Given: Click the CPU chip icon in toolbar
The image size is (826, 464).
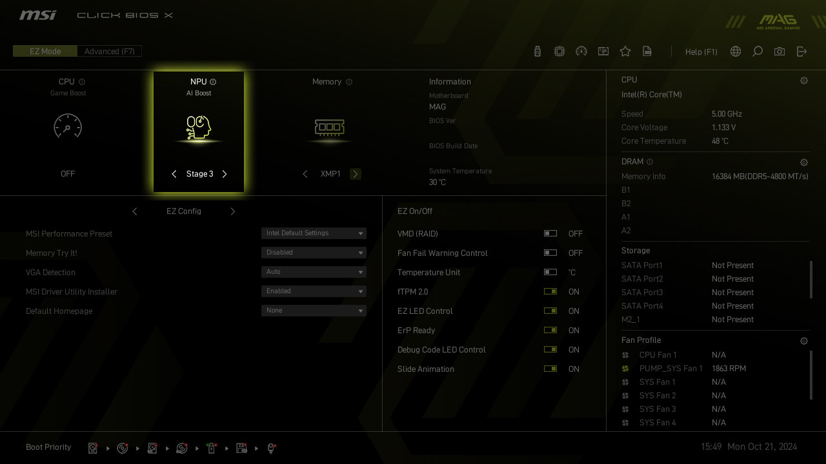Looking at the screenshot, I should [x=559, y=52].
